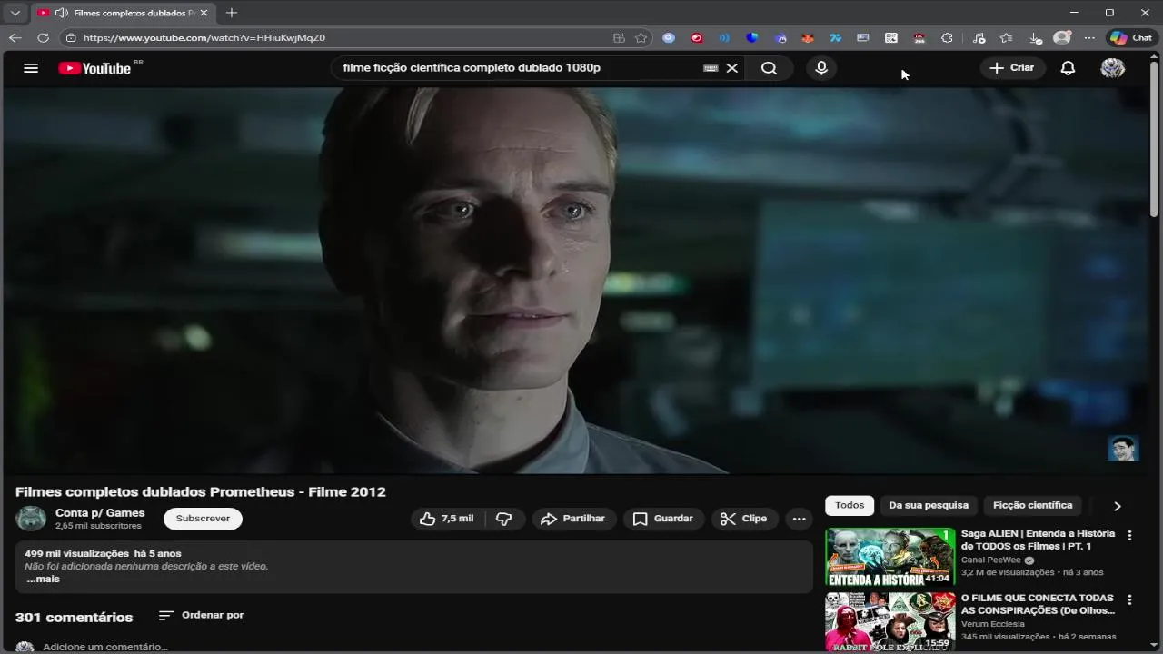The width and height of the screenshot is (1163, 654).
Task: Open browser settings and more ellipsis
Action: pyautogui.click(x=1089, y=37)
